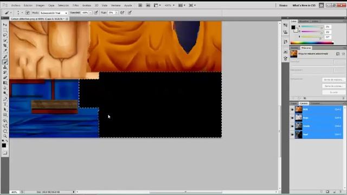Viewport: 347px width, 195px height.
Task: Open the Modo blending dropdown
Action: 54,13
